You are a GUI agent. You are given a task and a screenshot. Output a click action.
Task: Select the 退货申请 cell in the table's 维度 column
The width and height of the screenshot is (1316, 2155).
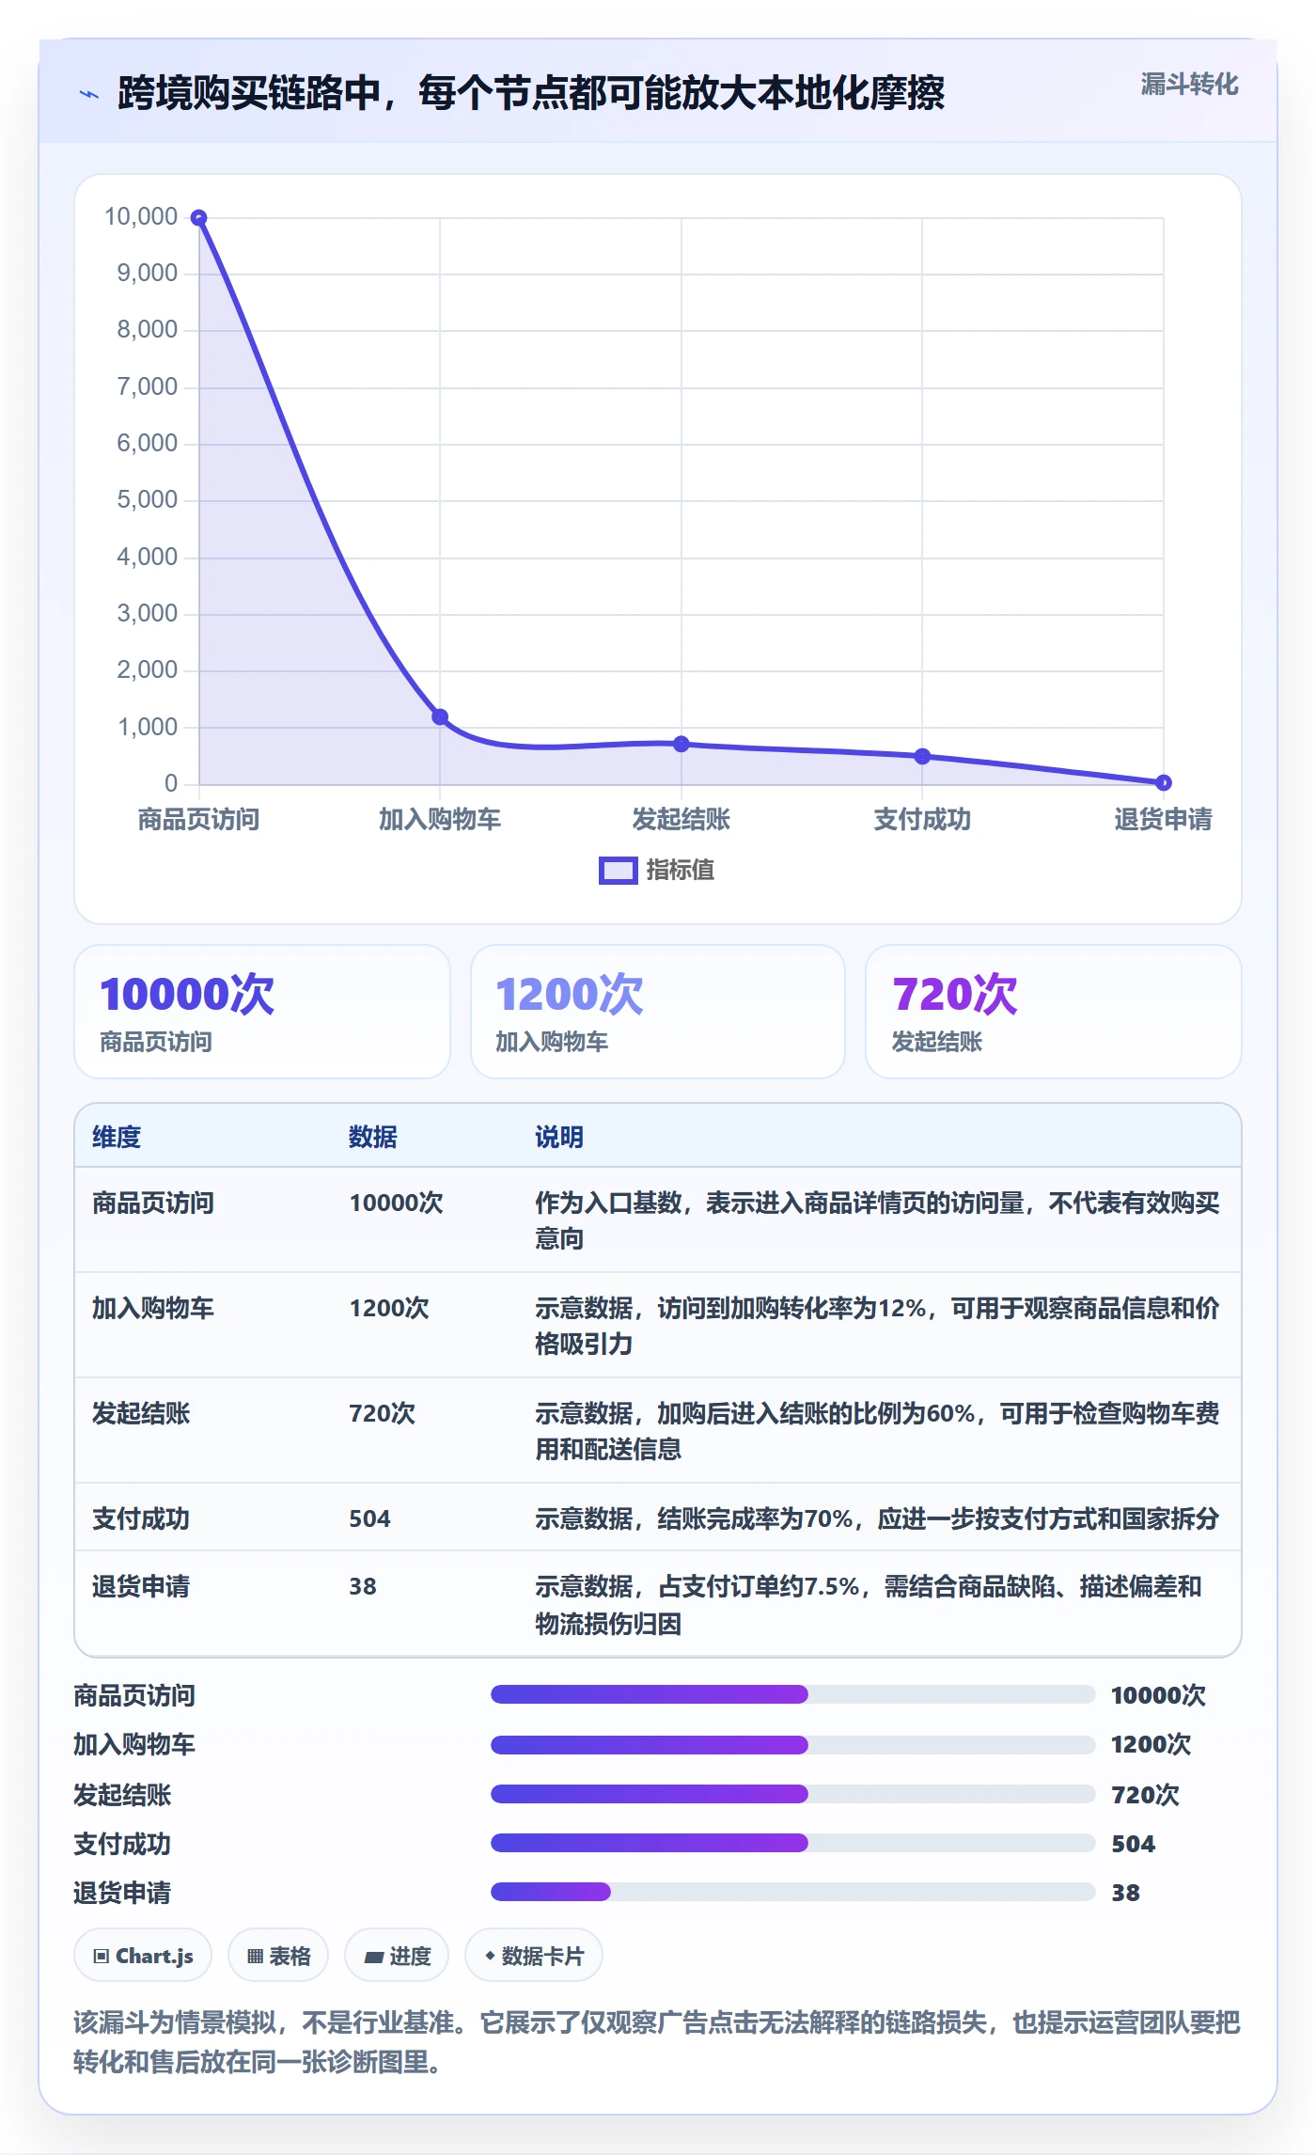coord(141,1586)
